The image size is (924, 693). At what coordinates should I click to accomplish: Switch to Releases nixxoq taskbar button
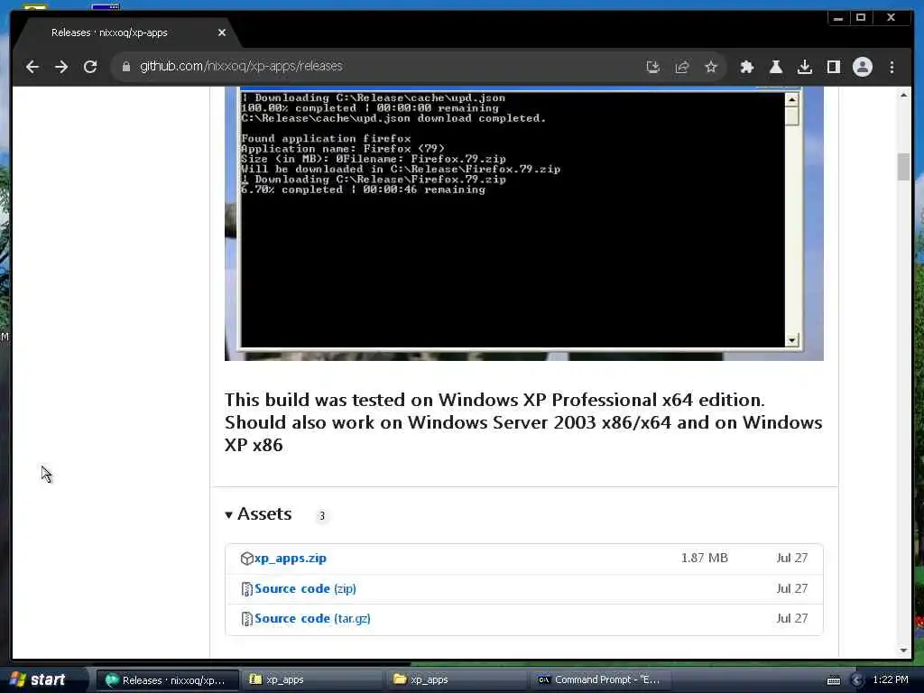(167, 680)
